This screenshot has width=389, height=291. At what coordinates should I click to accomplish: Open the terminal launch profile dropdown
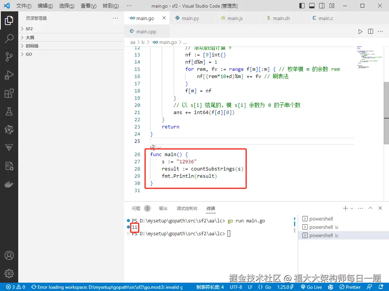(351, 208)
